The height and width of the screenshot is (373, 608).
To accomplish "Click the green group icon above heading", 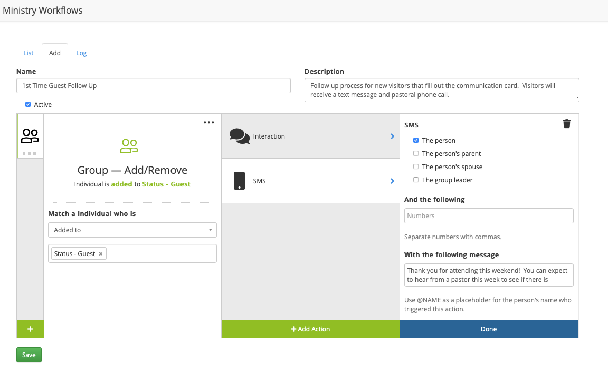I will 129,146.
